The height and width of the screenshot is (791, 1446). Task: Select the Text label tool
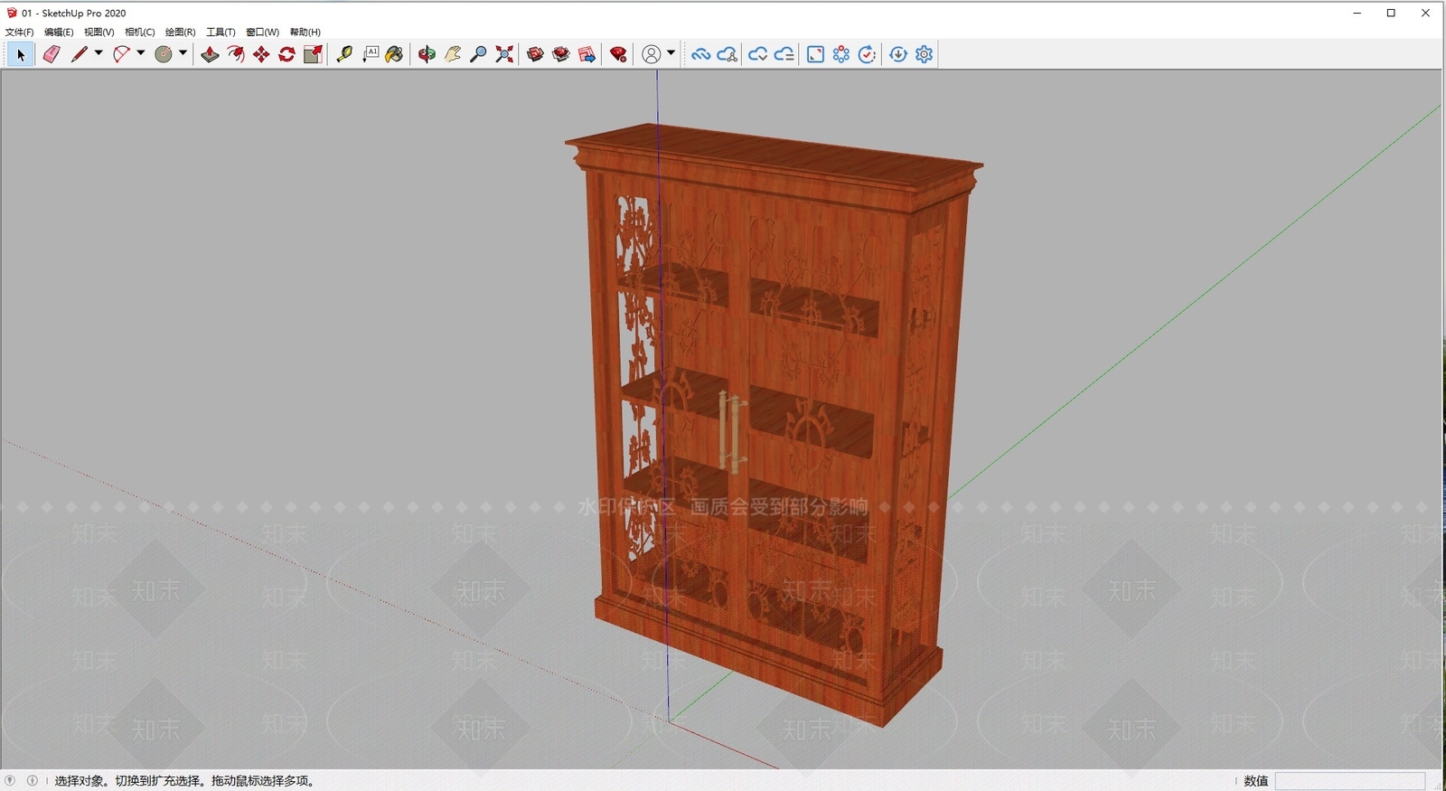click(371, 55)
